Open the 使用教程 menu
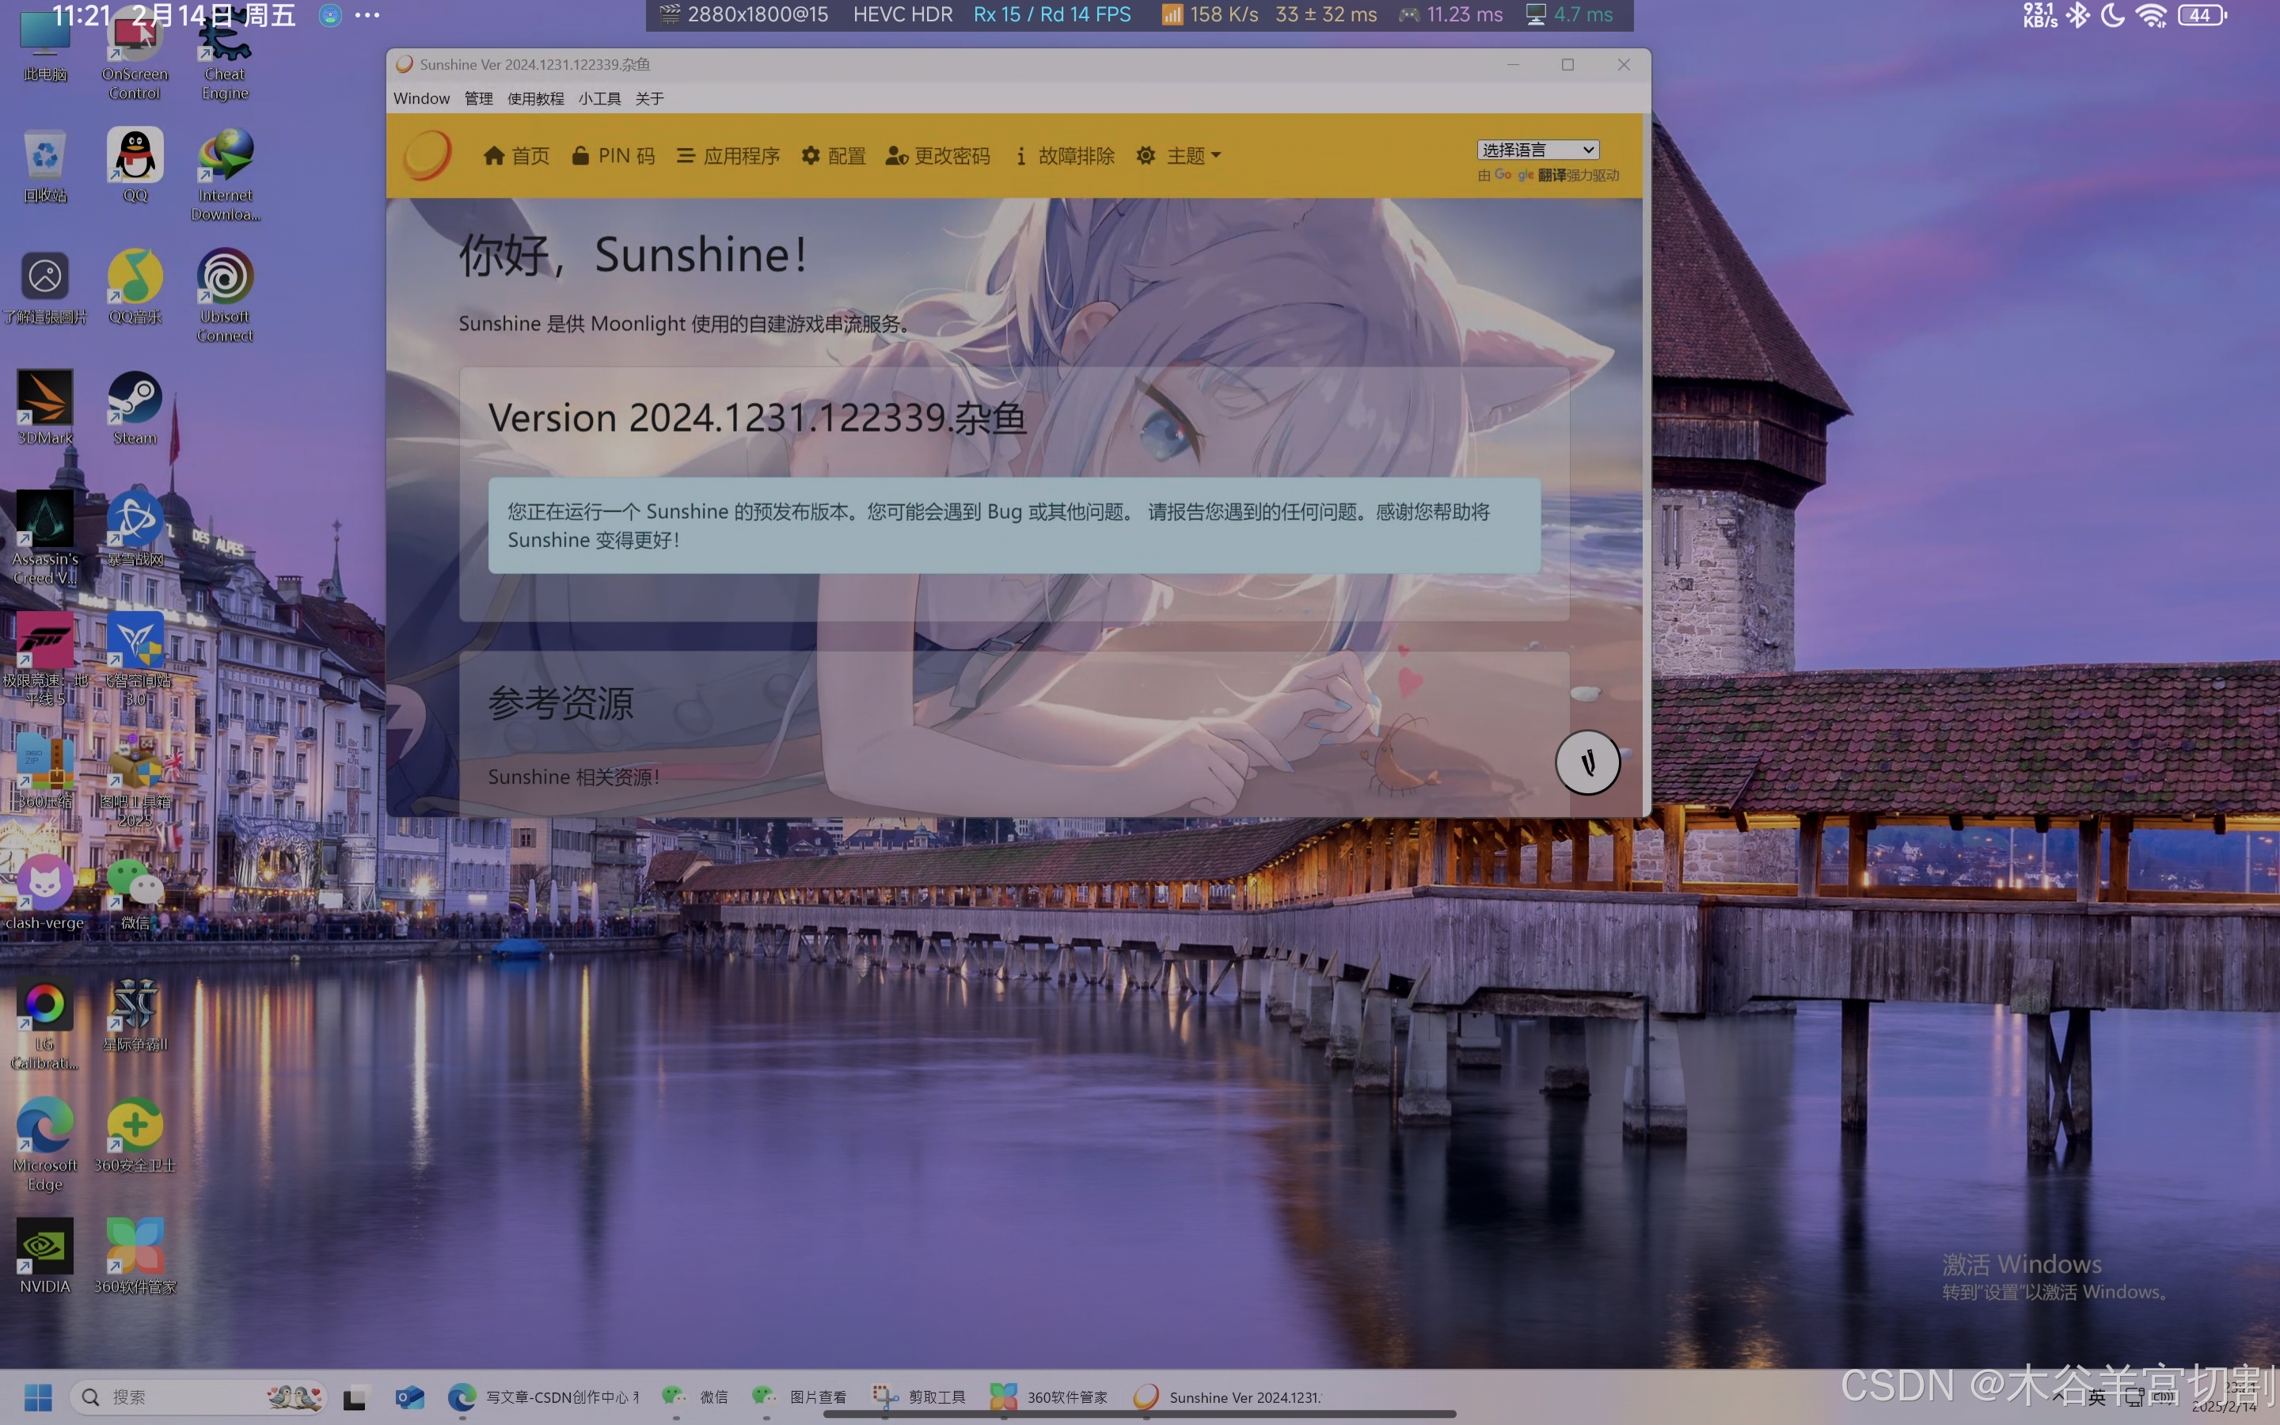 pos(535,99)
